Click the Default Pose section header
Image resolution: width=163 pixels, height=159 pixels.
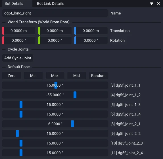click(x=19, y=67)
